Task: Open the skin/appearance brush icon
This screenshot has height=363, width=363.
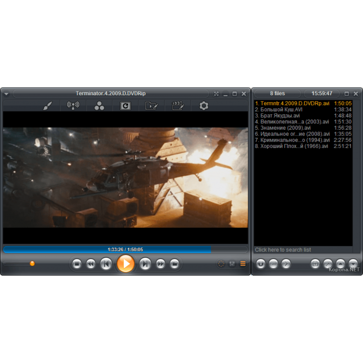Action: click(47, 106)
